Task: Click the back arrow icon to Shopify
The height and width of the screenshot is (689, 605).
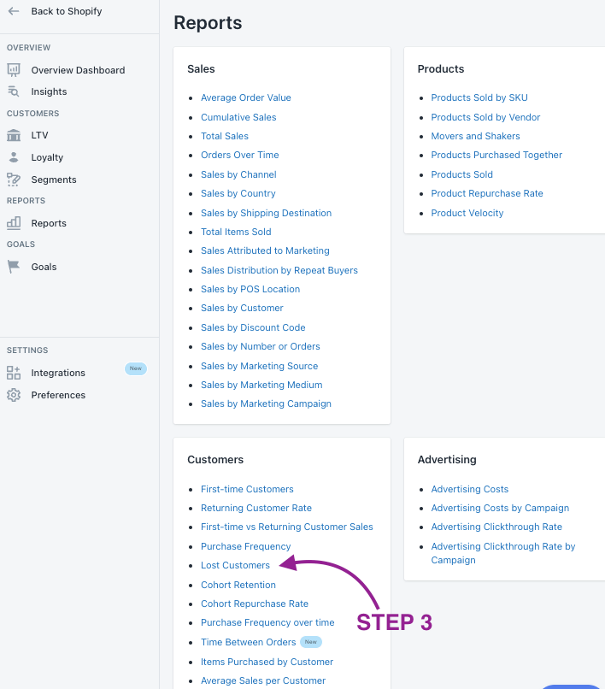Action: (x=14, y=11)
